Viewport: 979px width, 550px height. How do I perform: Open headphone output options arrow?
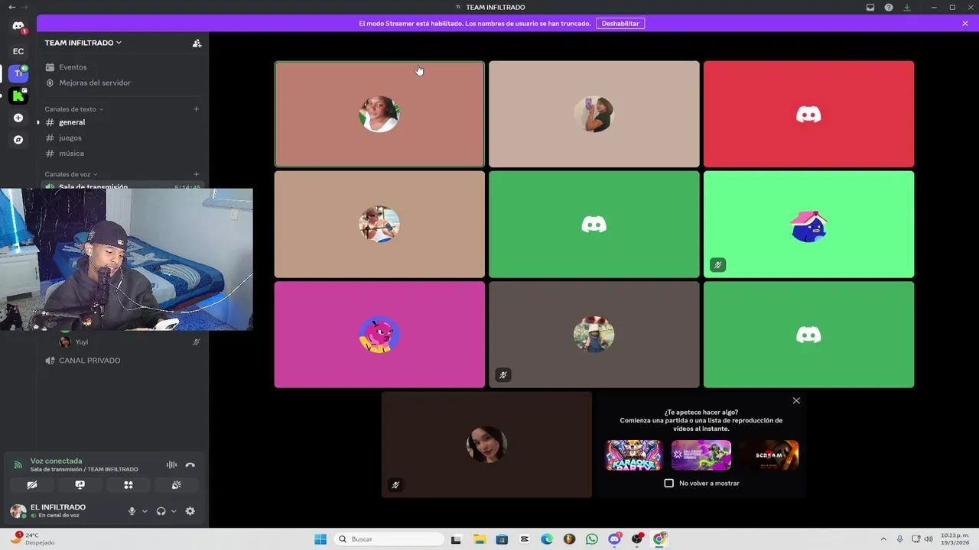pyautogui.click(x=174, y=511)
